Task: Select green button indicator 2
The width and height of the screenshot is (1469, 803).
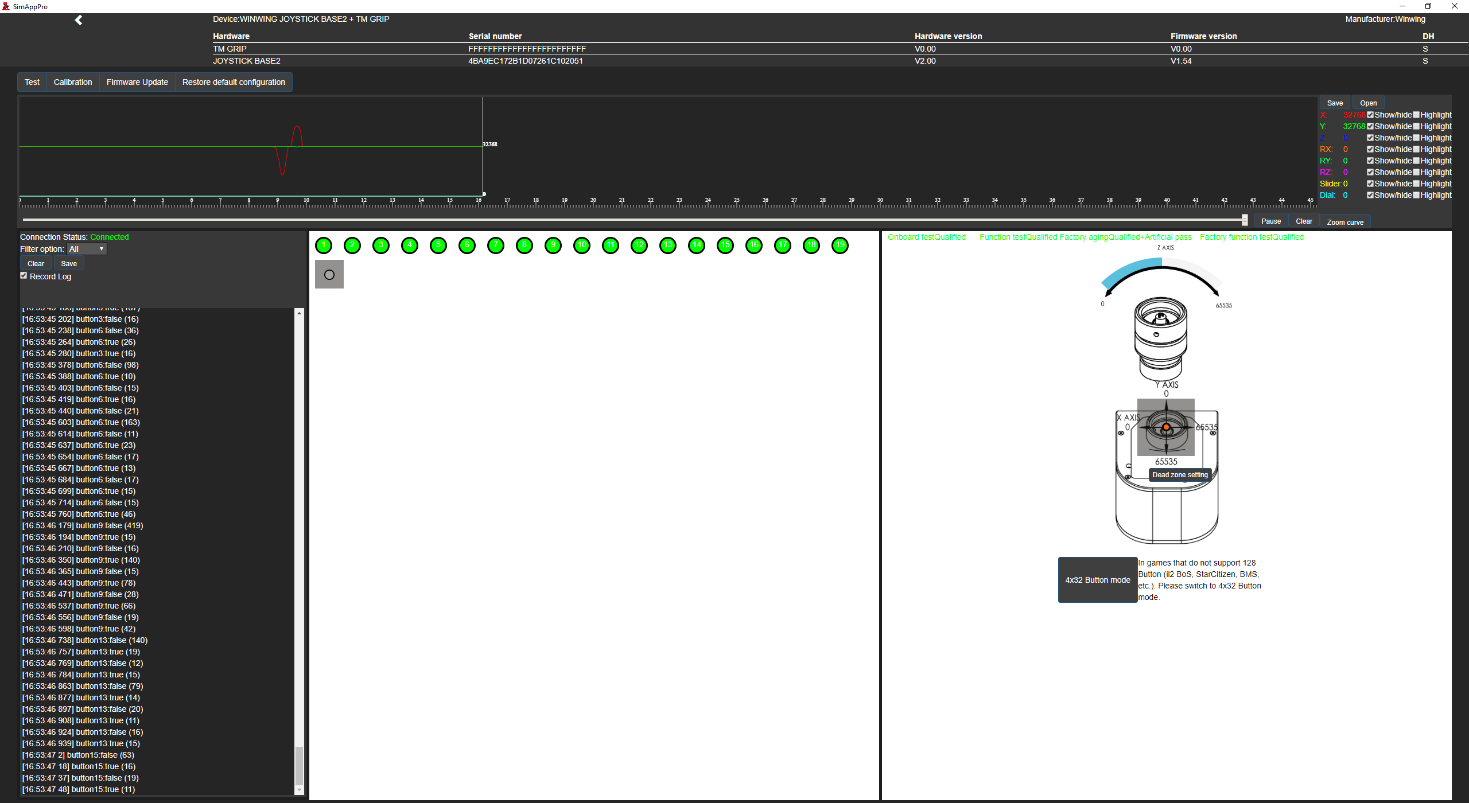Action: pos(352,245)
